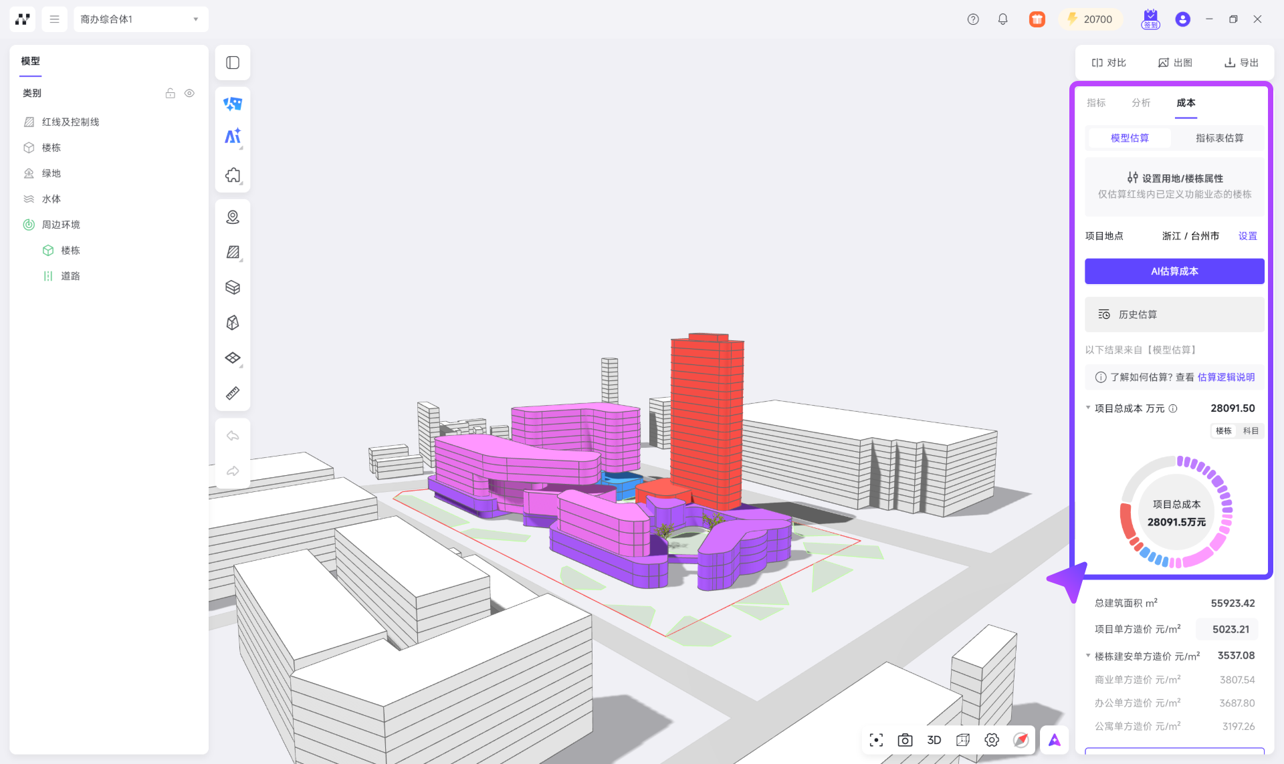Select the 指标表估算 sub-tab
The image size is (1284, 764).
tap(1219, 138)
